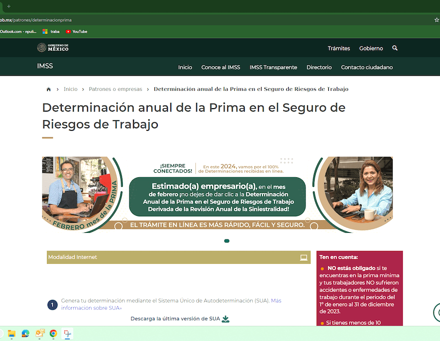Click the carousel indicator dot below banner

227,241
